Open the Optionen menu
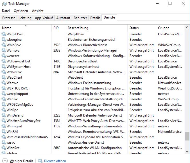Screen dimensions: 190x163 [x=21, y=11]
